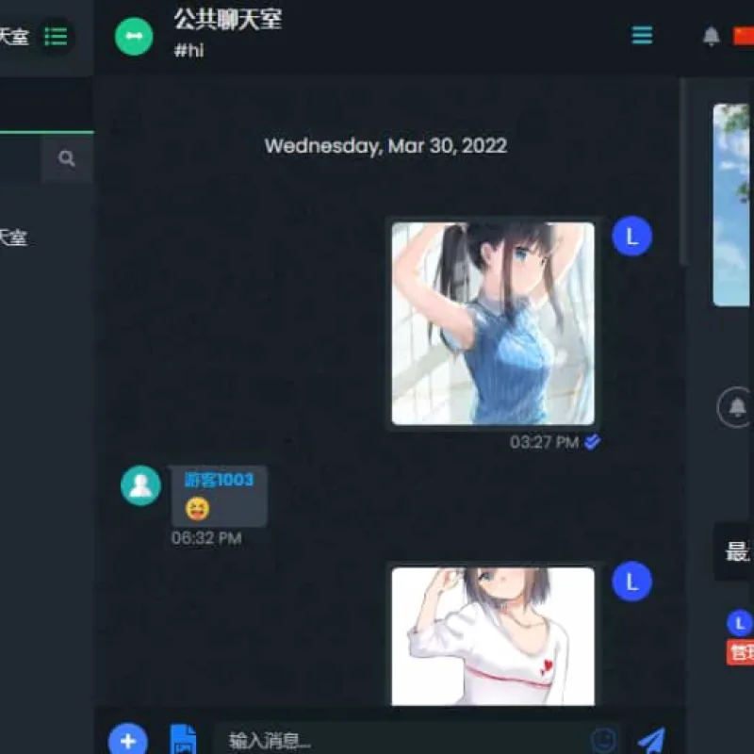Click the L avatar beside 03:27 PM message
The width and height of the screenshot is (754, 754).
[x=631, y=237]
